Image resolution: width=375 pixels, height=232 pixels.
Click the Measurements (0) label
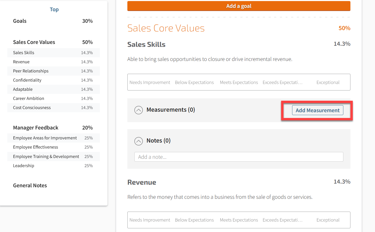(x=171, y=110)
